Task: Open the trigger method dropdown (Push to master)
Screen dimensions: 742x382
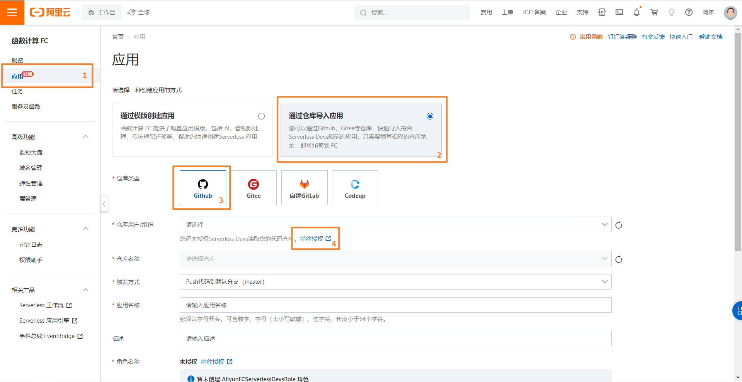Action: (395, 282)
